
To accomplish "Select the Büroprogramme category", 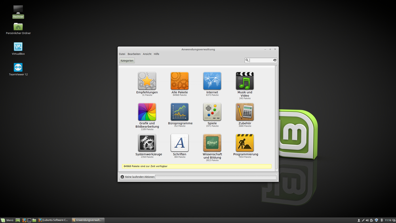I will [179, 112].
